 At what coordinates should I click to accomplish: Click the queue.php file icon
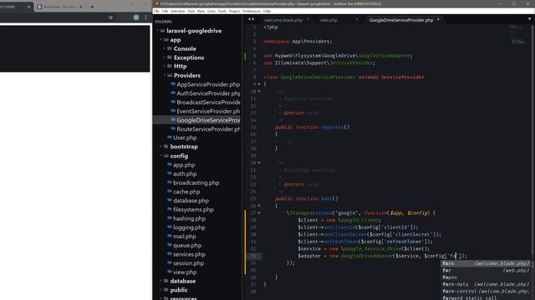point(170,245)
